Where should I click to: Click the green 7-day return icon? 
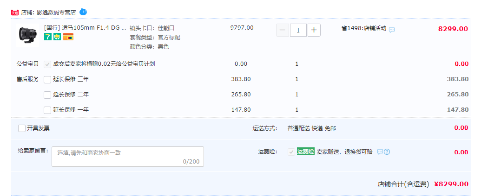coord(48,37)
